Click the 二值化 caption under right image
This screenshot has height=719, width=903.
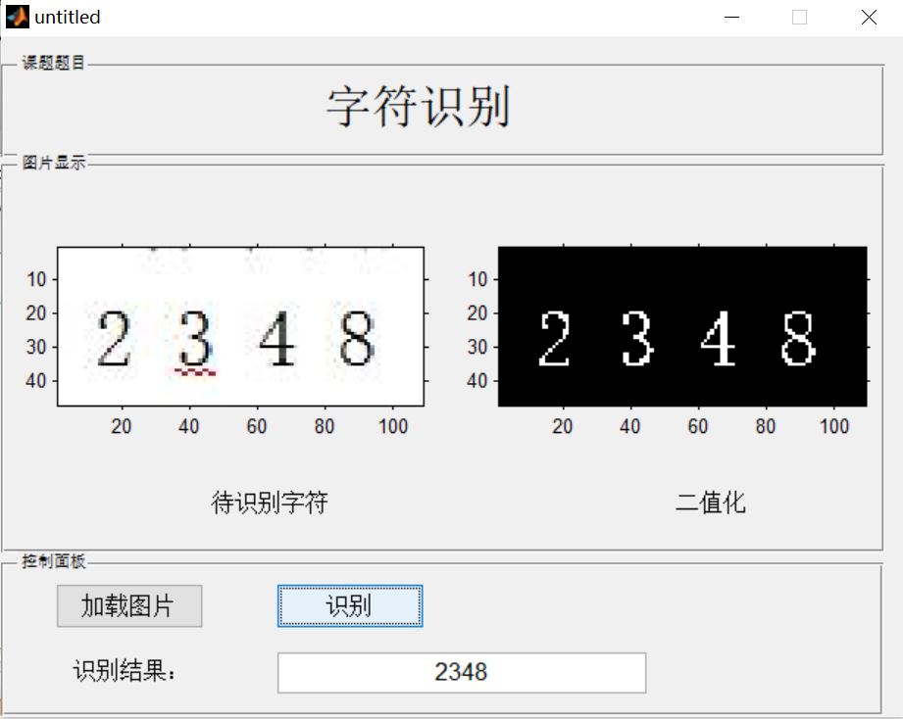pos(711,503)
